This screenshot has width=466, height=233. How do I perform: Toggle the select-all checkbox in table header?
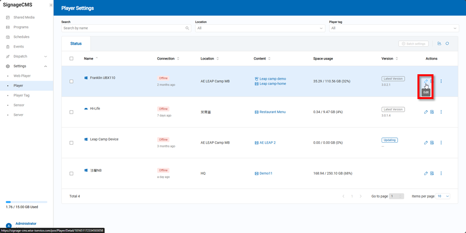pyautogui.click(x=71, y=59)
